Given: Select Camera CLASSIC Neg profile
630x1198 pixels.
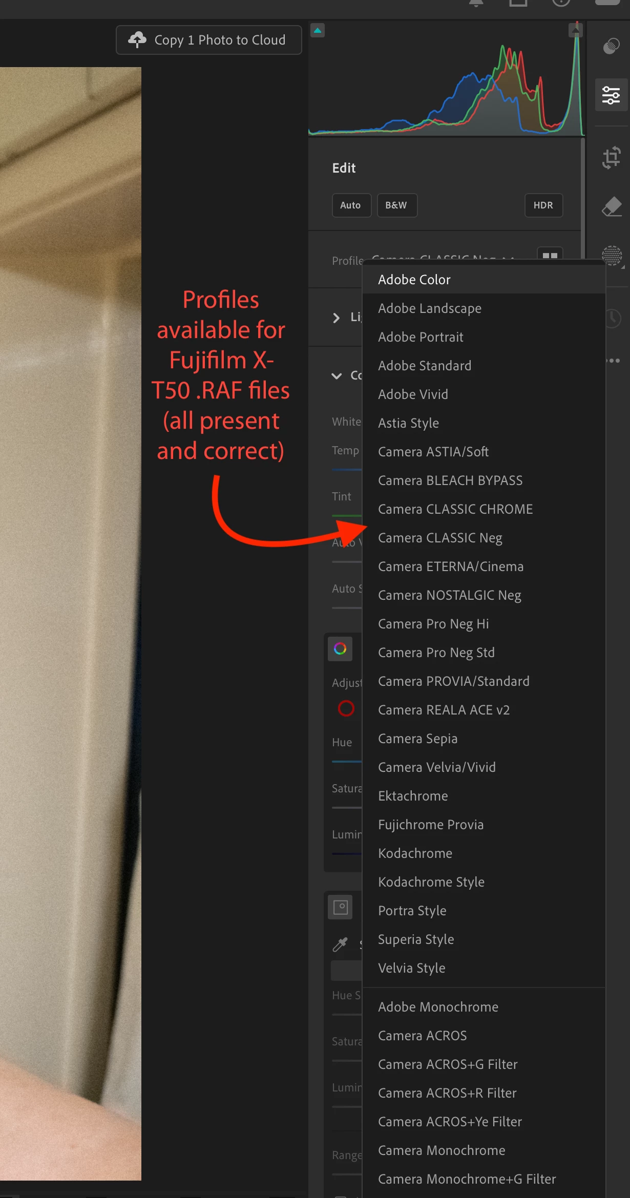Looking at the screenshot, I should (x=484, y=538).
